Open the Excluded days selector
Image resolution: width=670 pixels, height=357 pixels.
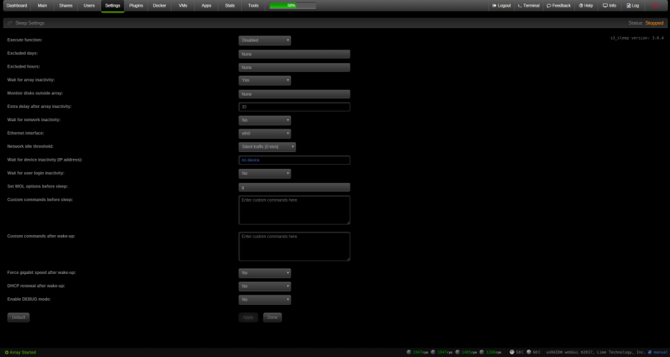294,54
